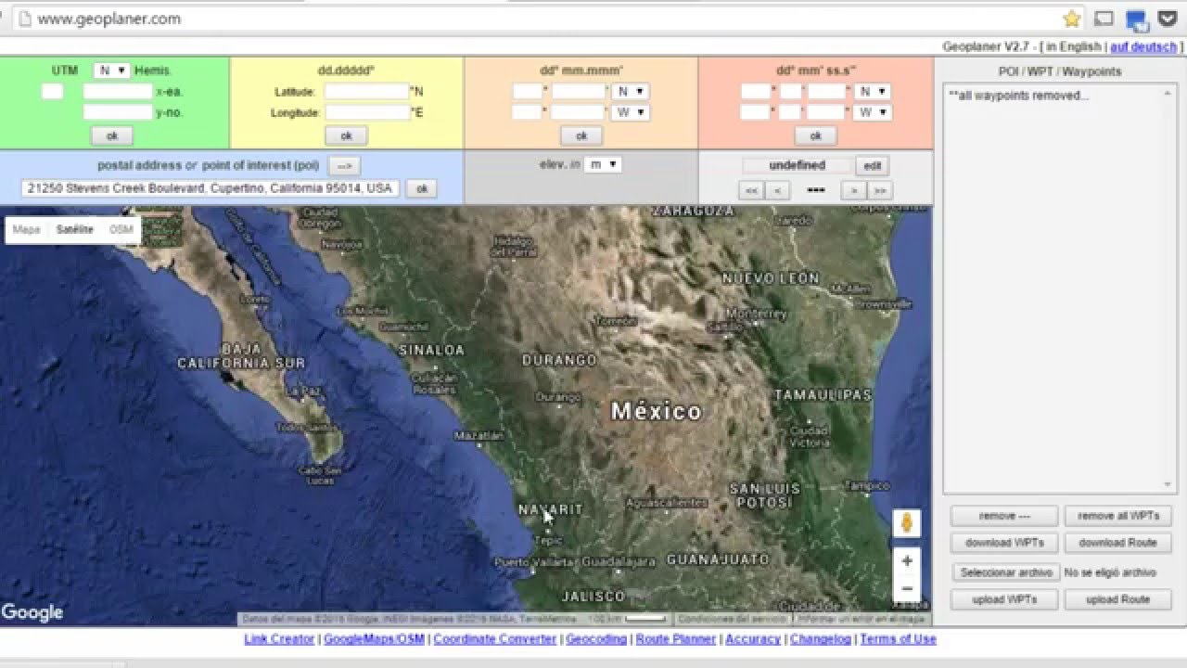1187x668 pixels.
Task: Click the postal address input field
Action: coord(211,188)
